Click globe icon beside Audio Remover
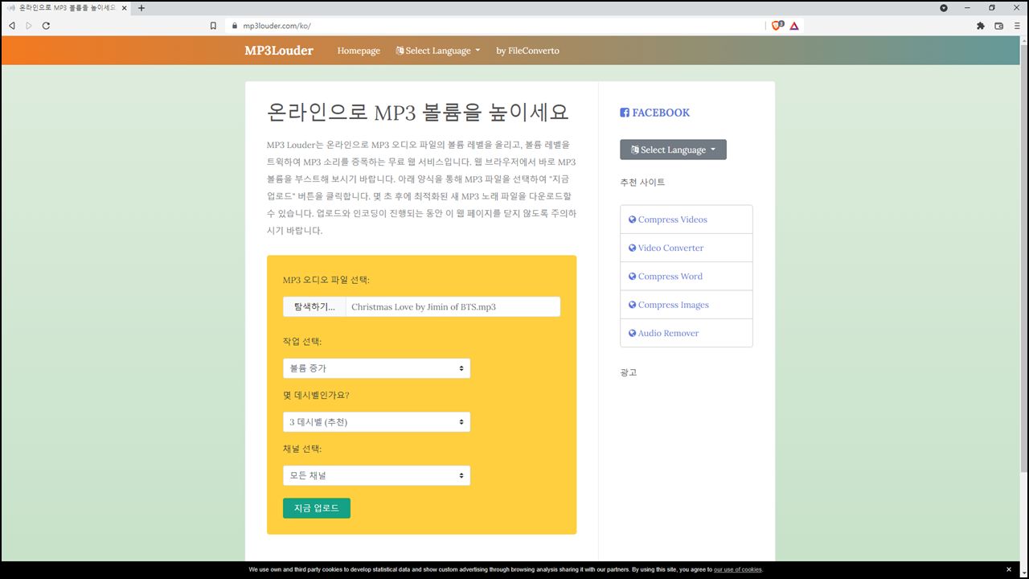 [633, 333]
